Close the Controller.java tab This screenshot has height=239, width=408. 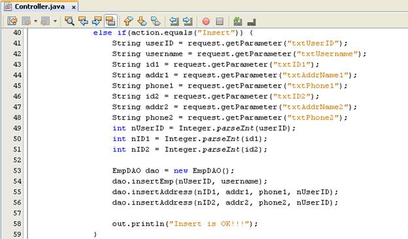[74, 7]
